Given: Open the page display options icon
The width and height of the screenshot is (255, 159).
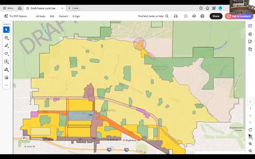Looking at the screenshot, I should [x=250, y=136].
